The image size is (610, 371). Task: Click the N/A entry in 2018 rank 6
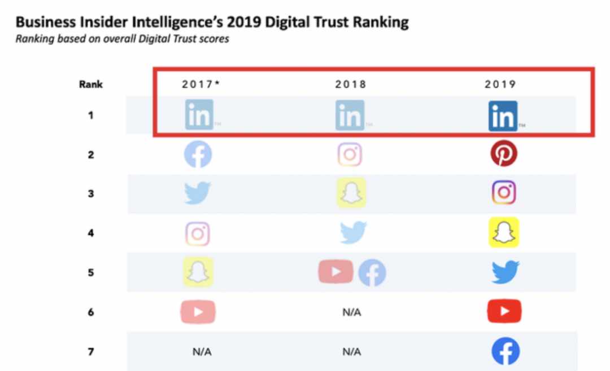[x=352, y=312]
